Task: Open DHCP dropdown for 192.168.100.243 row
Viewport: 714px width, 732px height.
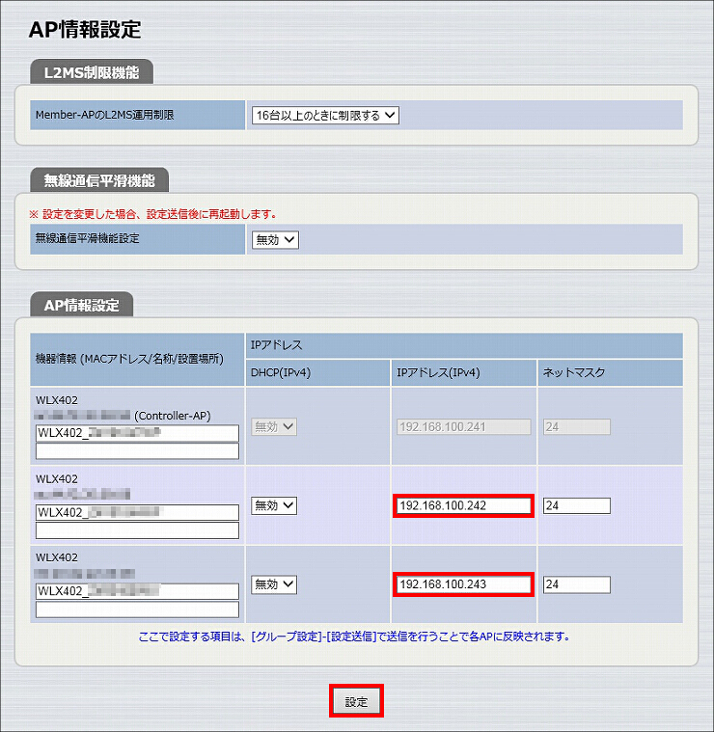Action: pos(274,584)
